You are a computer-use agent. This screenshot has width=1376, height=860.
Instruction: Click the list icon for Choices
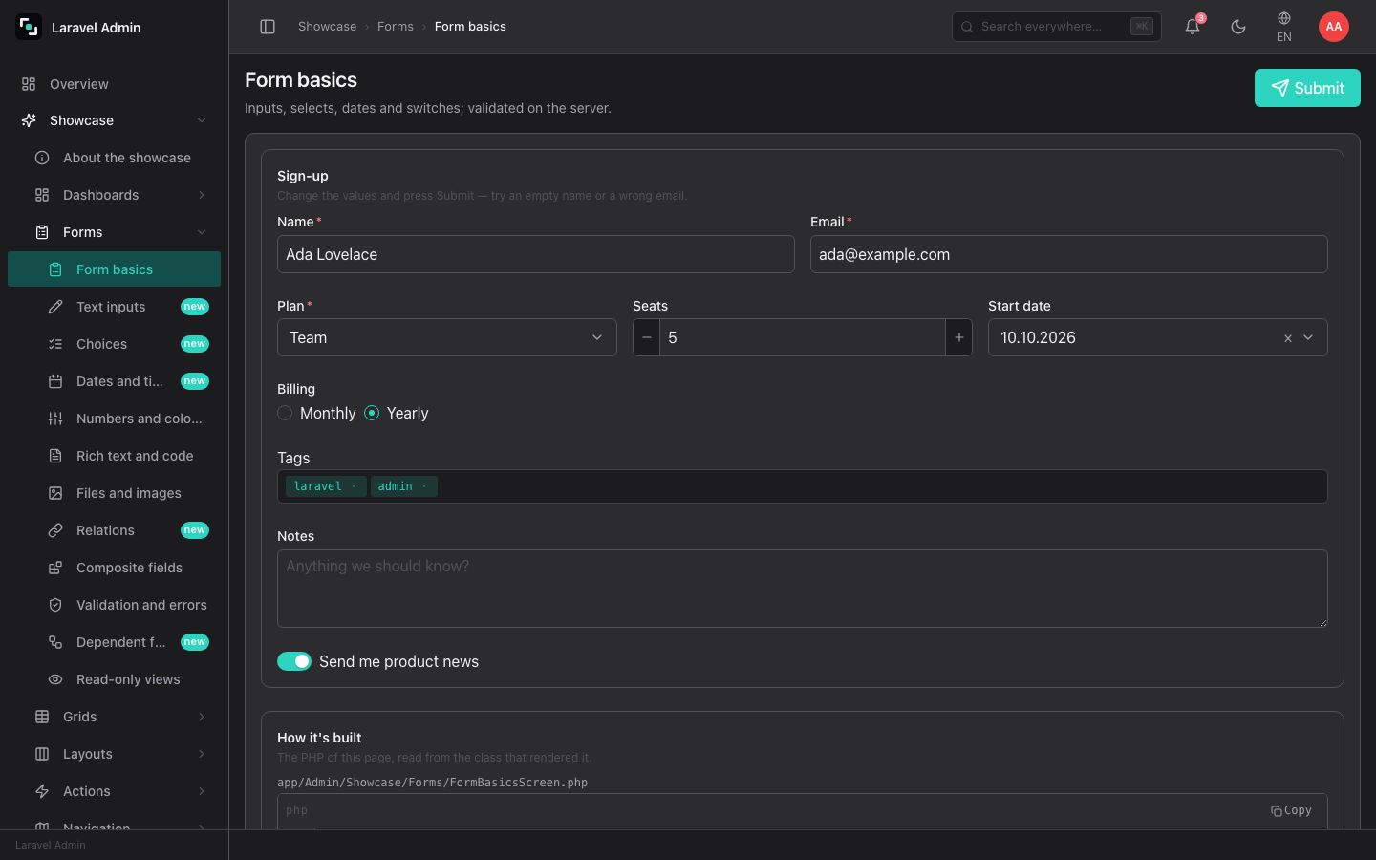[55, 344]
